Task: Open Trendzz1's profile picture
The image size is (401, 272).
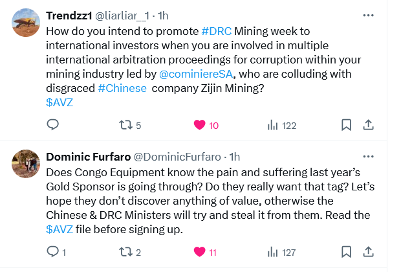Action: pos(26,23)
